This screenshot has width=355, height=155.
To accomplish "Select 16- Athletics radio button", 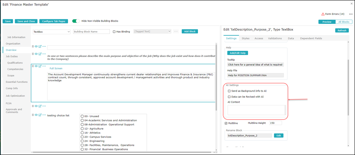I will click(83, 133).
